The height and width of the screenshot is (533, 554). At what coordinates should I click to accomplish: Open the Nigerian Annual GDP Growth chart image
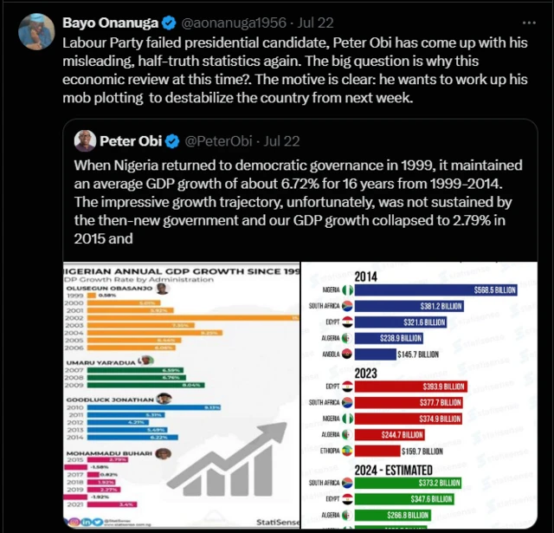coord(181,394)
